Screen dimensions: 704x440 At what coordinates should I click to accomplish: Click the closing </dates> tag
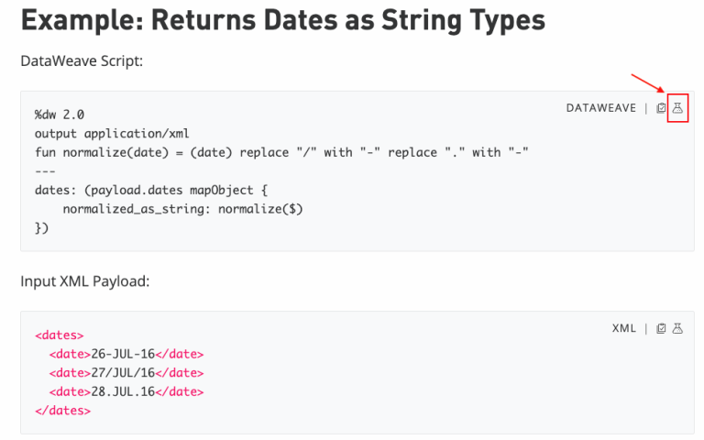(x=62, y=411)
